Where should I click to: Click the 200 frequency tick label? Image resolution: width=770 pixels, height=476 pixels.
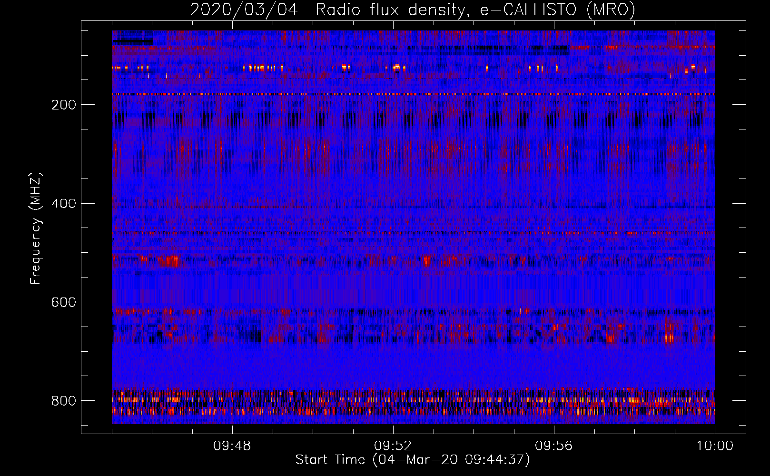63,105
